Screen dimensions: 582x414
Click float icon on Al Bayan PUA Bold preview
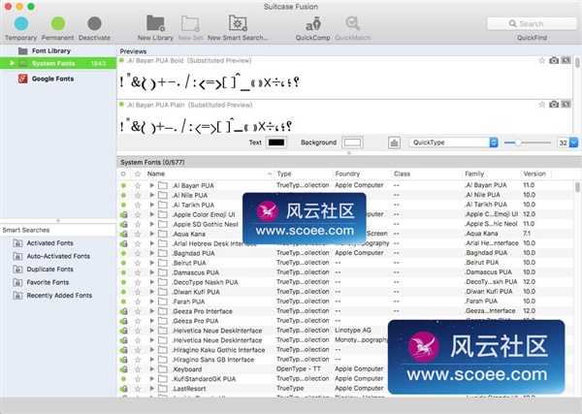566,60
